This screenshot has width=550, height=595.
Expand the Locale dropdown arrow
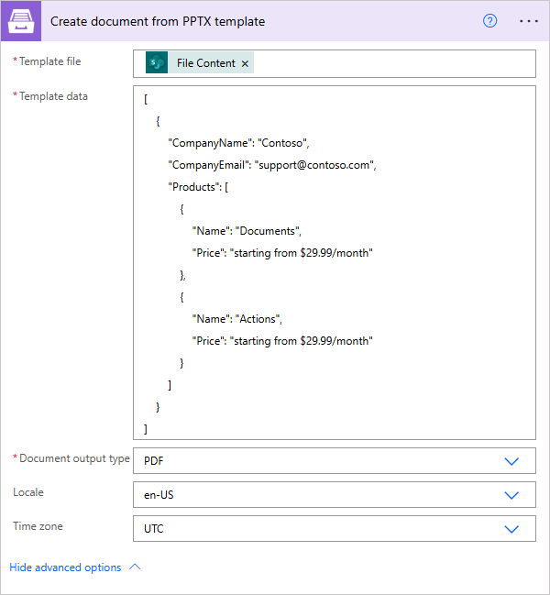(x=511, y=495)
